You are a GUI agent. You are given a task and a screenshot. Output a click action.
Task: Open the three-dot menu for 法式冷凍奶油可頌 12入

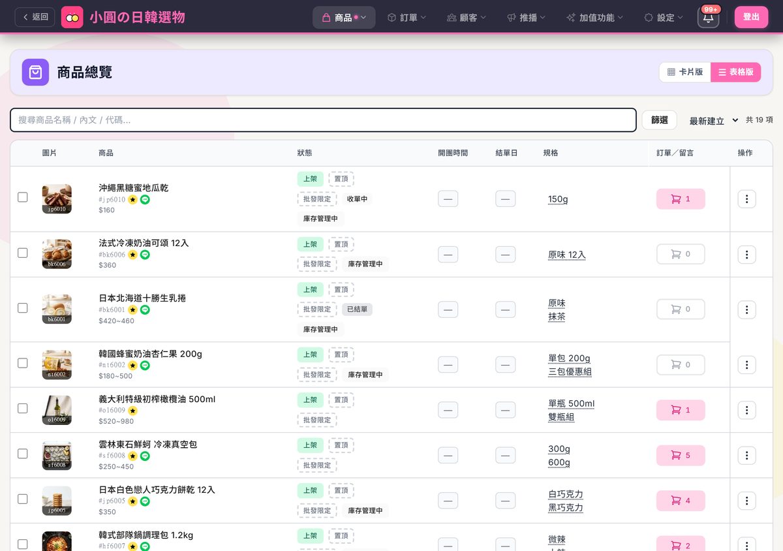point(746,255)
